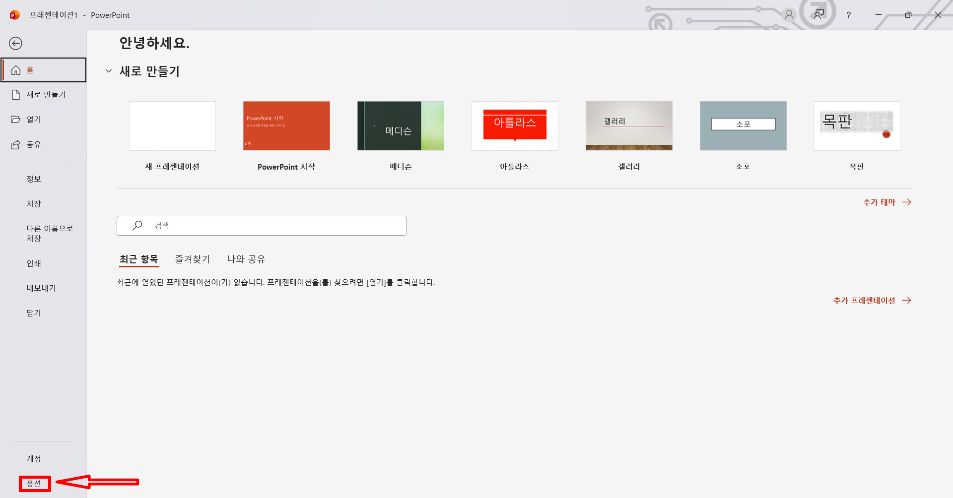This screenshot has height=498, width=953.
Task: Click the back arrow circle icon
Action: coord(16,44)
